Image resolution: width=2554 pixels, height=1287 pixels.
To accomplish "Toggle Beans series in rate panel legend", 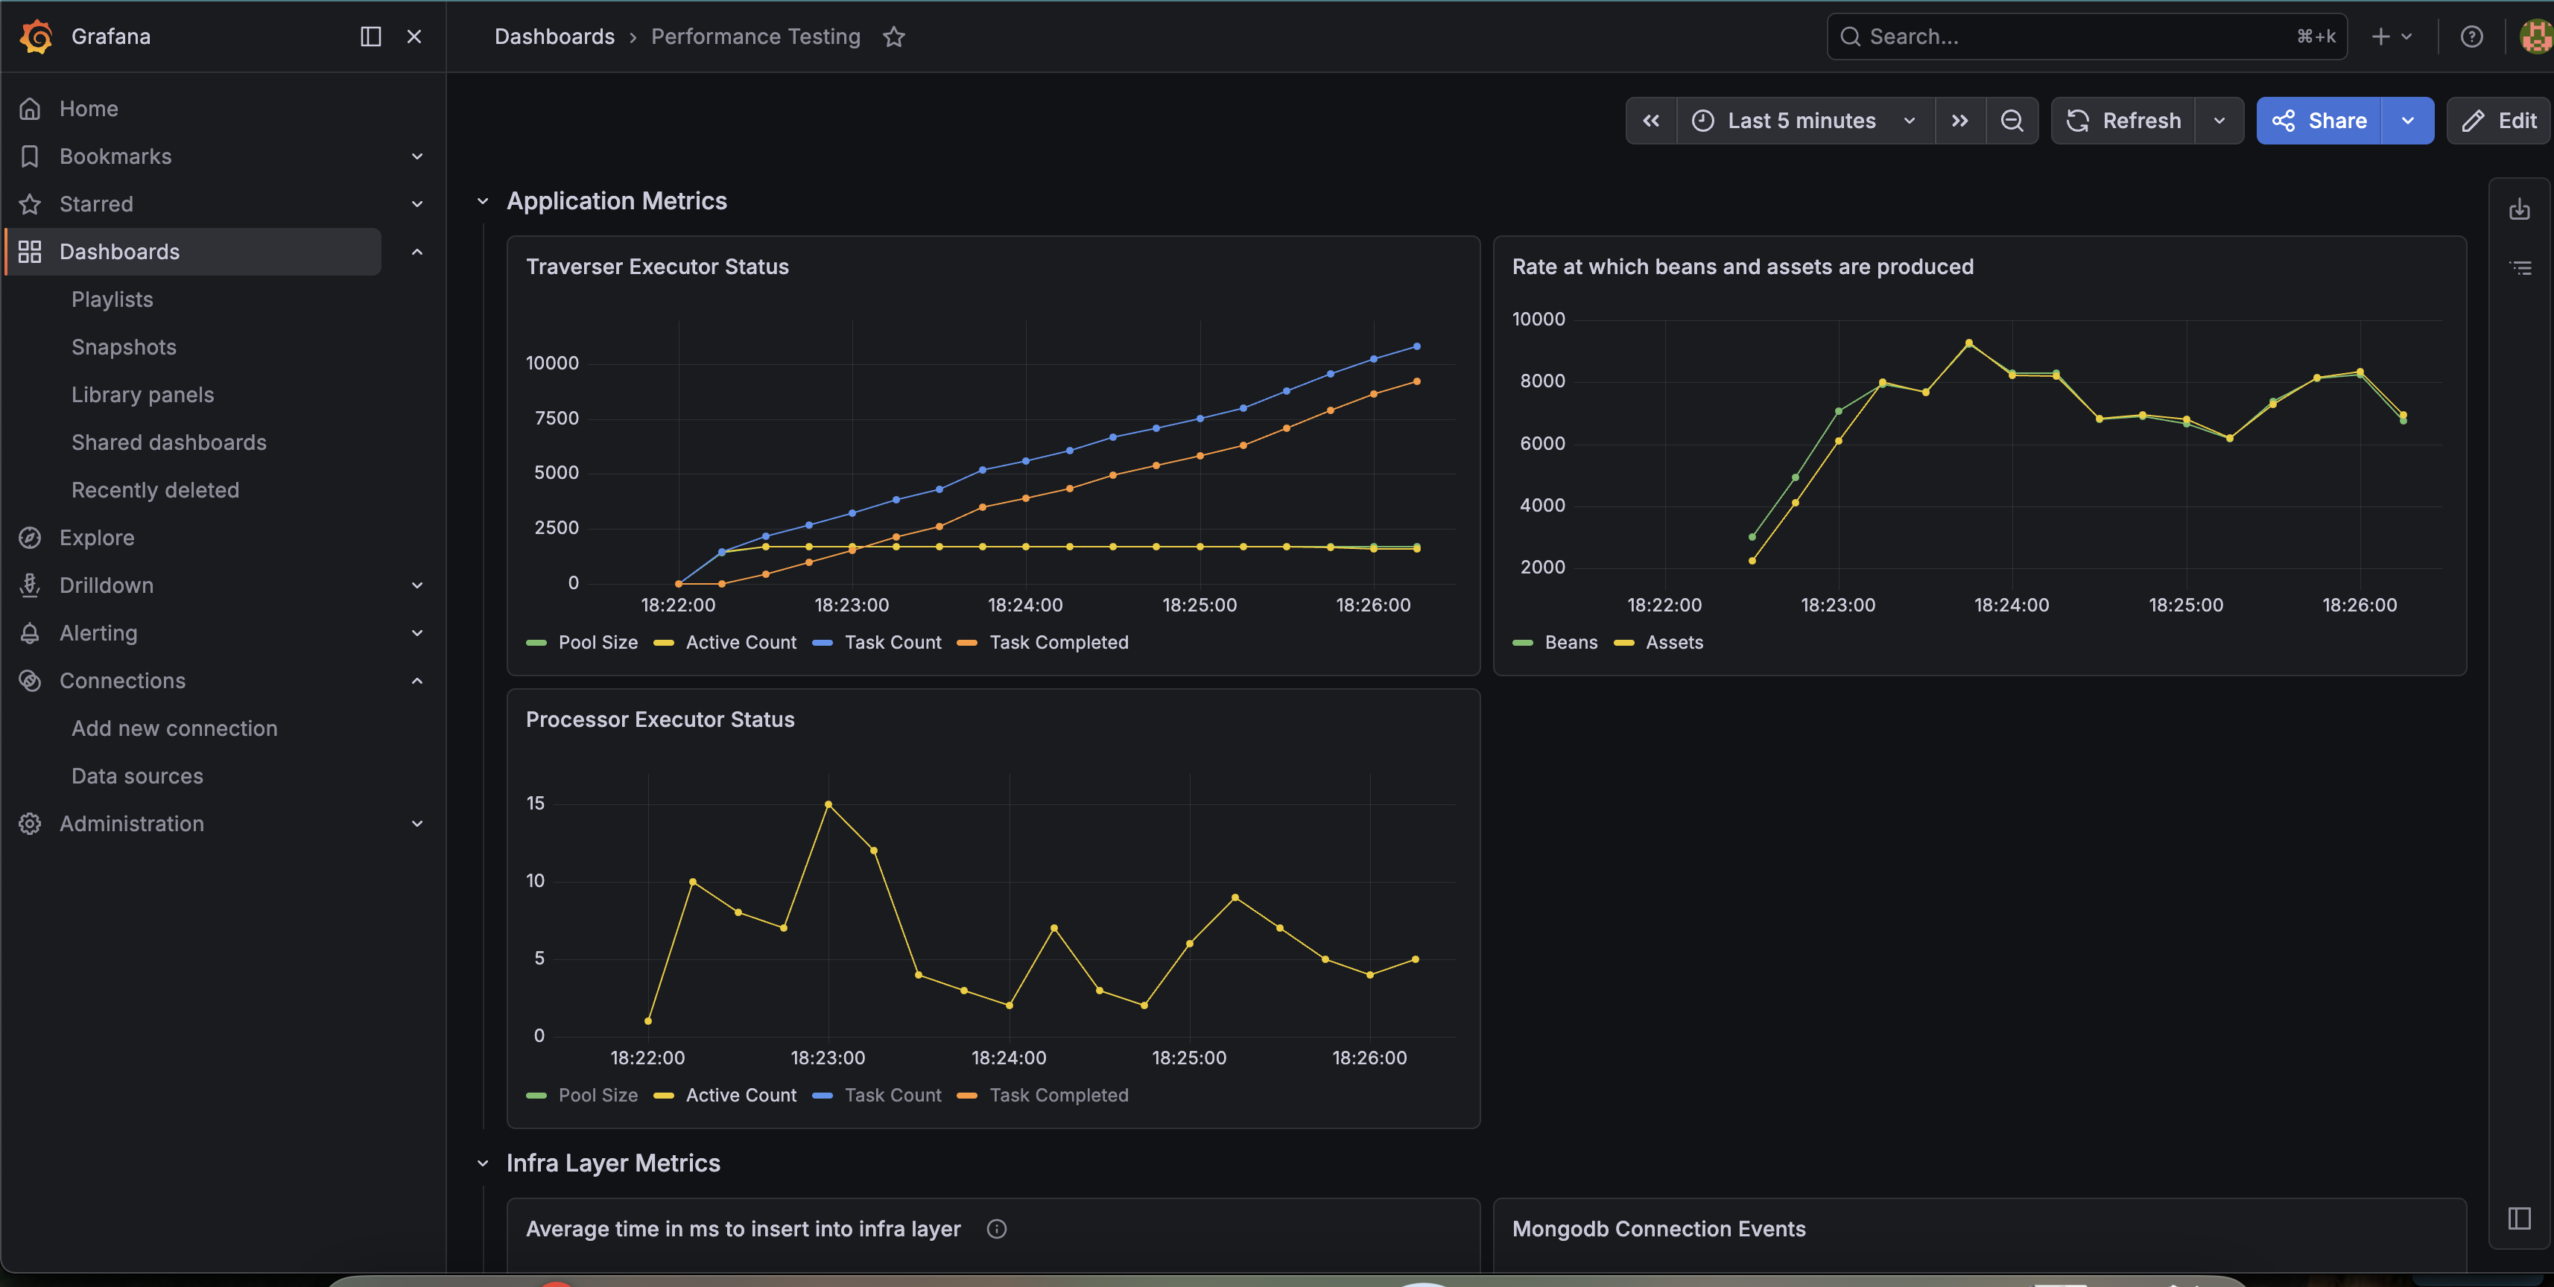I will (1556, 642).
